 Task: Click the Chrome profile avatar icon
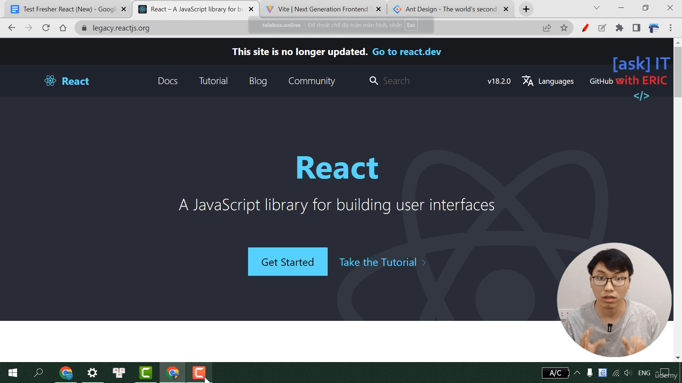[x=654, y=28]
